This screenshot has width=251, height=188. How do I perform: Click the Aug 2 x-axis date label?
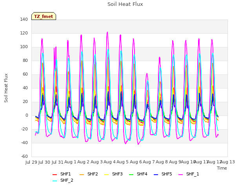83,162
